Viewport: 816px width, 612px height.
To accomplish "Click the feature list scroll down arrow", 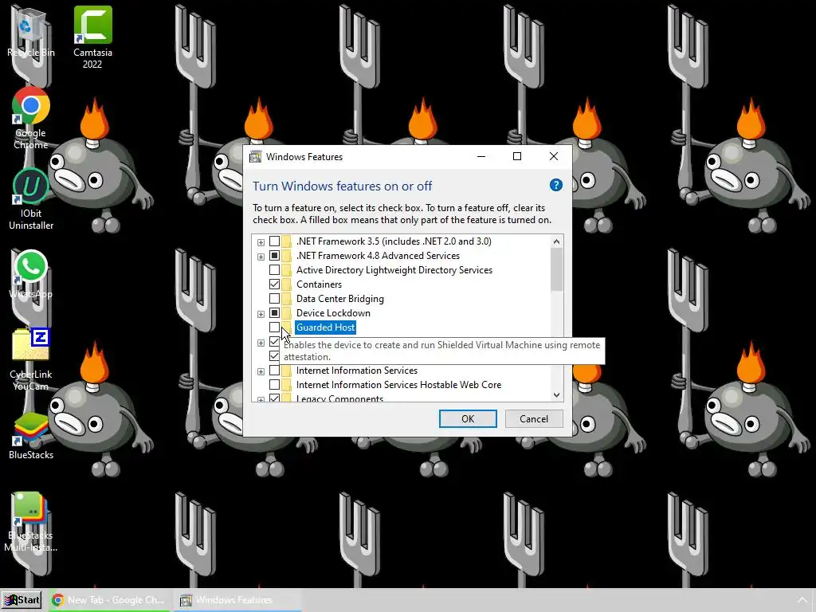I will coord(556,395).
